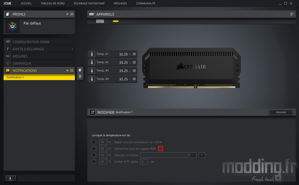Viewport: 299px width, 185px height.
Task: Click the 33.25 value of Temp. #2
Action: tap(123, 62)
